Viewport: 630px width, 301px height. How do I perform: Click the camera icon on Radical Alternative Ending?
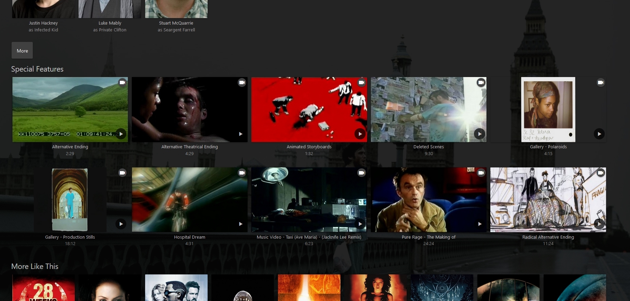pyautogui.click(x=600, y=173)
